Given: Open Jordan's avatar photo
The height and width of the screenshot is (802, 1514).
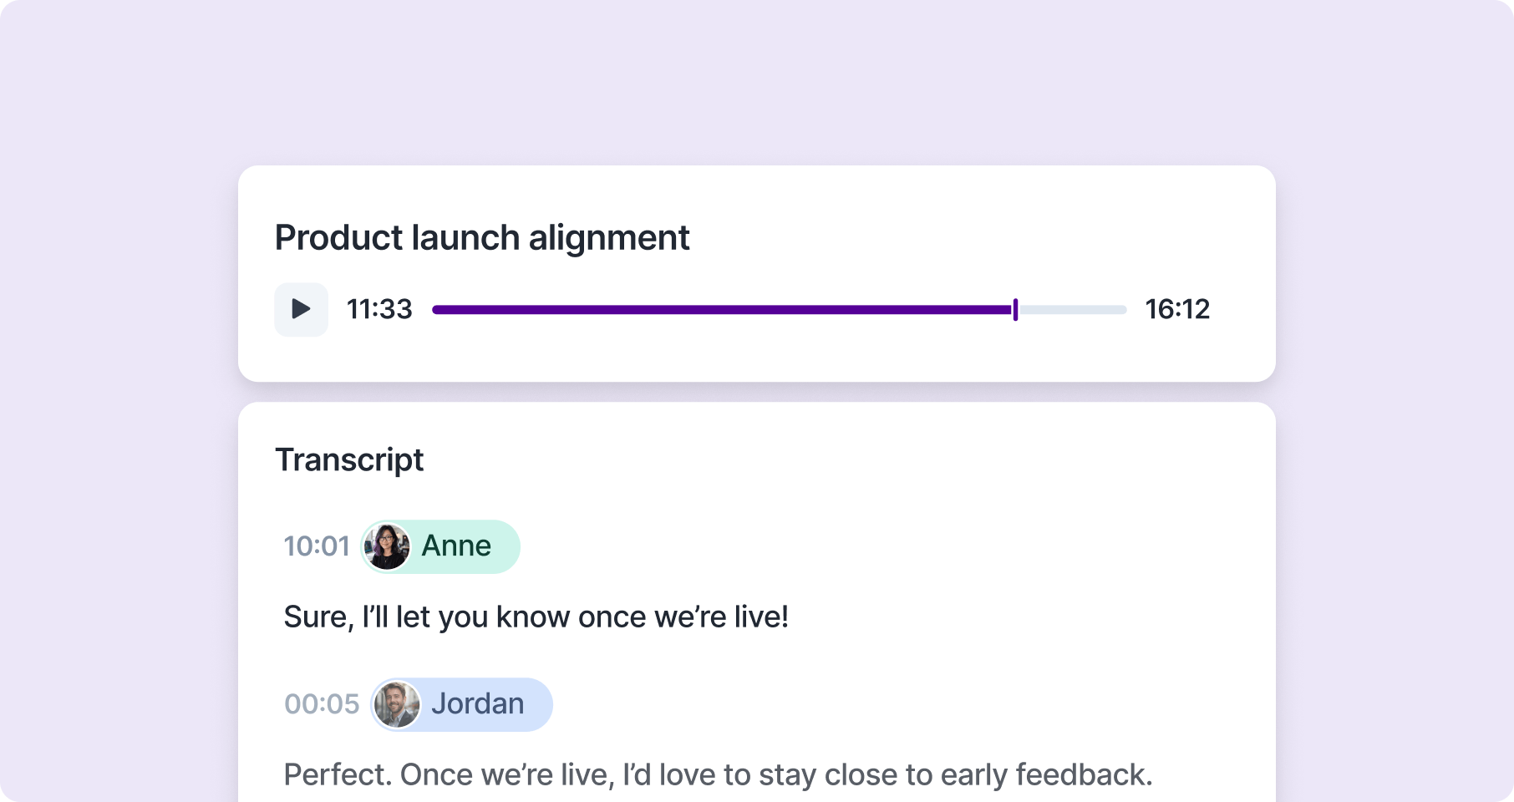Looking at the screenshot, I should [396, 704].
